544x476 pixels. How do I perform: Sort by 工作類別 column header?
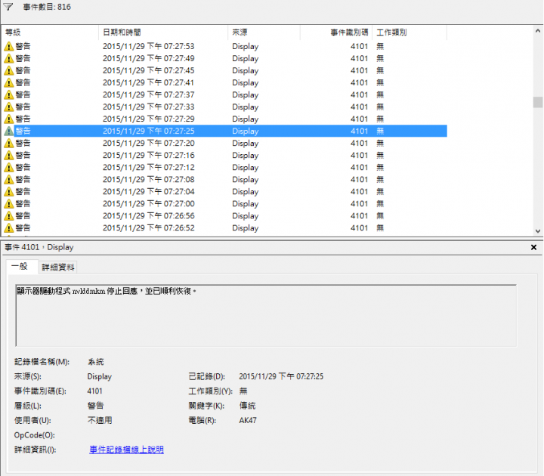pyautogui.click(x=410, y=32)
